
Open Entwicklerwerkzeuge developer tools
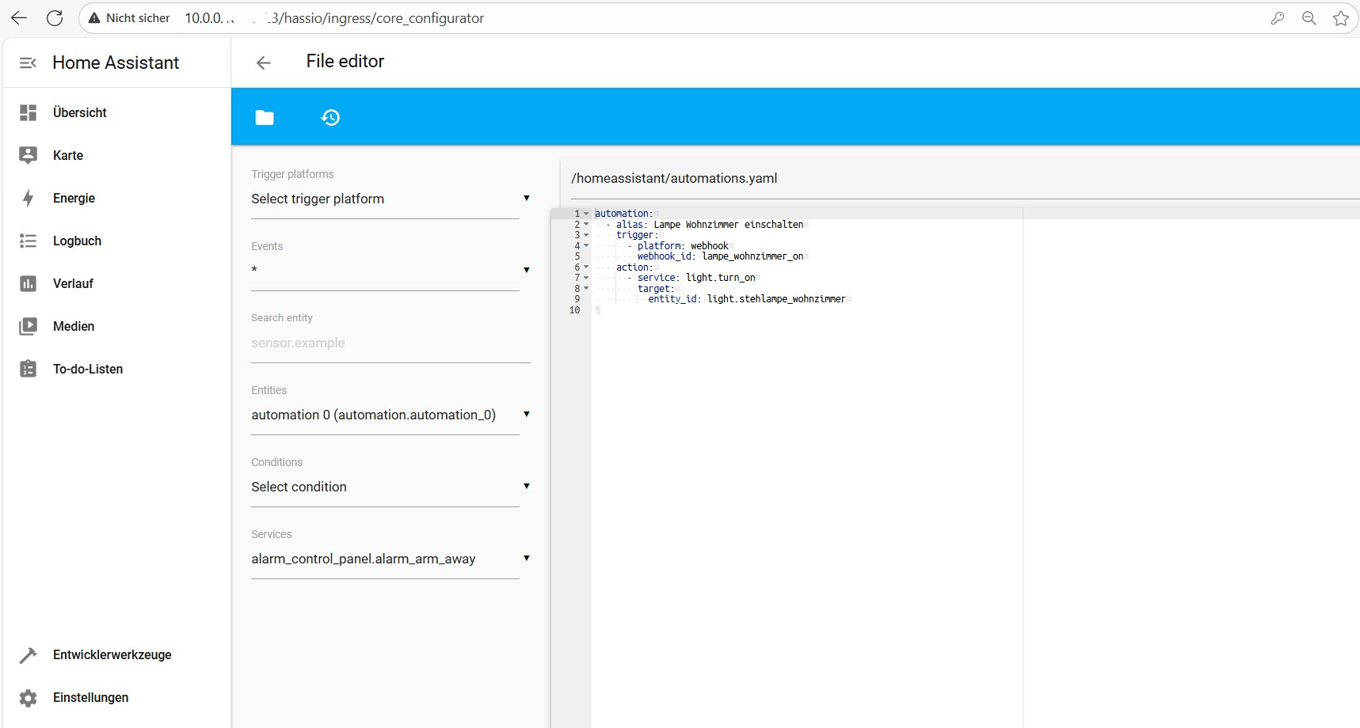click(x=112, y=654)
